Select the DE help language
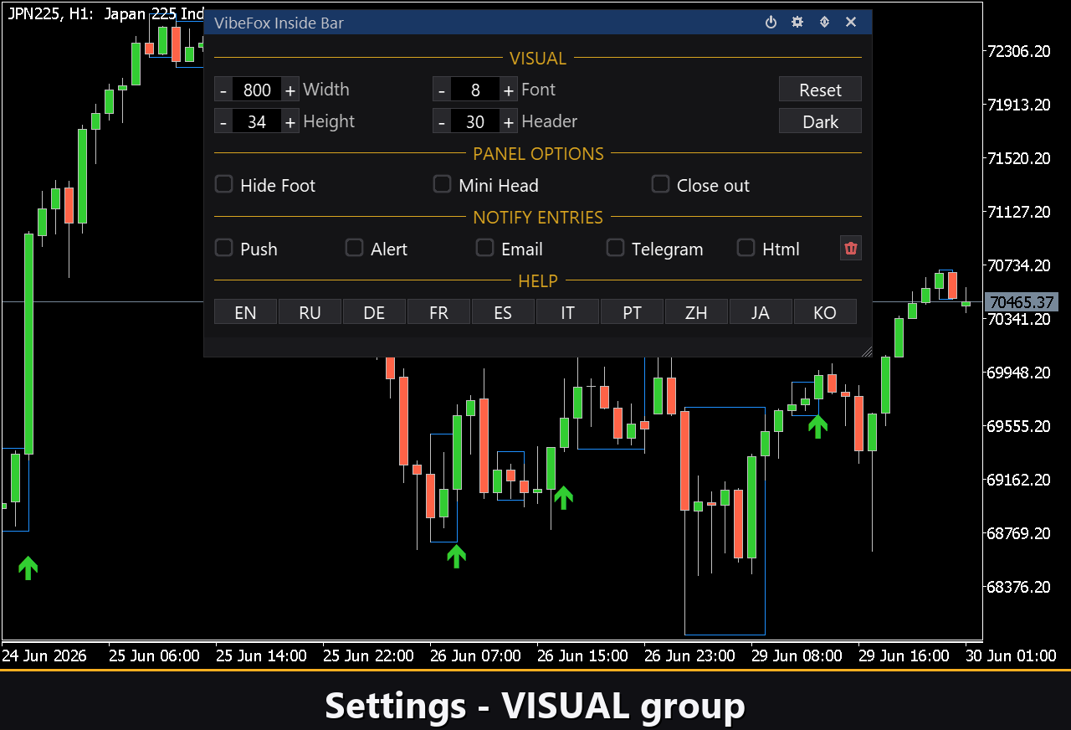1071x730 pixels. pyautogui.click(x=374, y=311)
